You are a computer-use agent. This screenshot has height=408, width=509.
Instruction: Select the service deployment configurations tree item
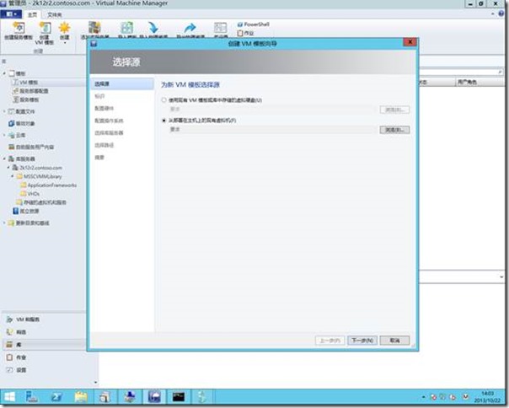pyautogui.click(x=30, y=91)
